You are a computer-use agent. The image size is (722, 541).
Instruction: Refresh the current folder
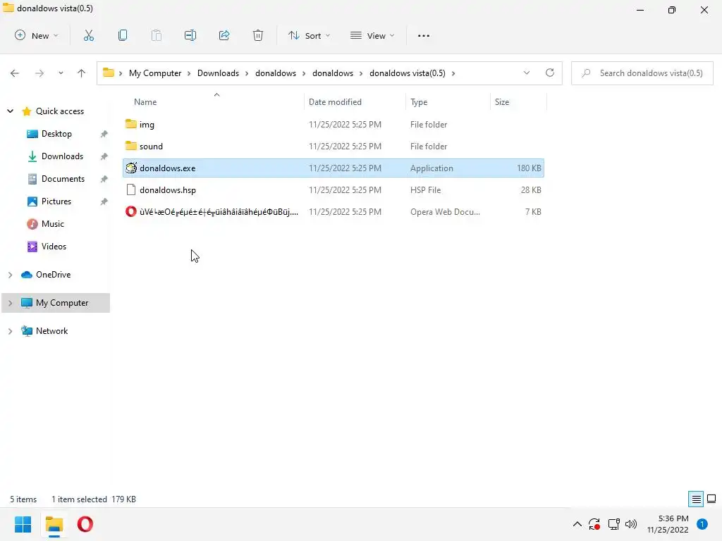click(550, 73)
